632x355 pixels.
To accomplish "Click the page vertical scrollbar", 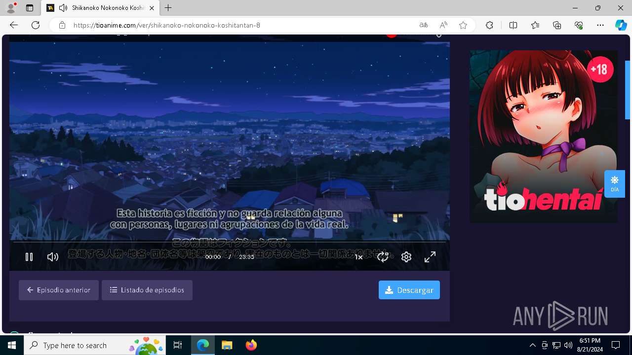I will (628, 90).
